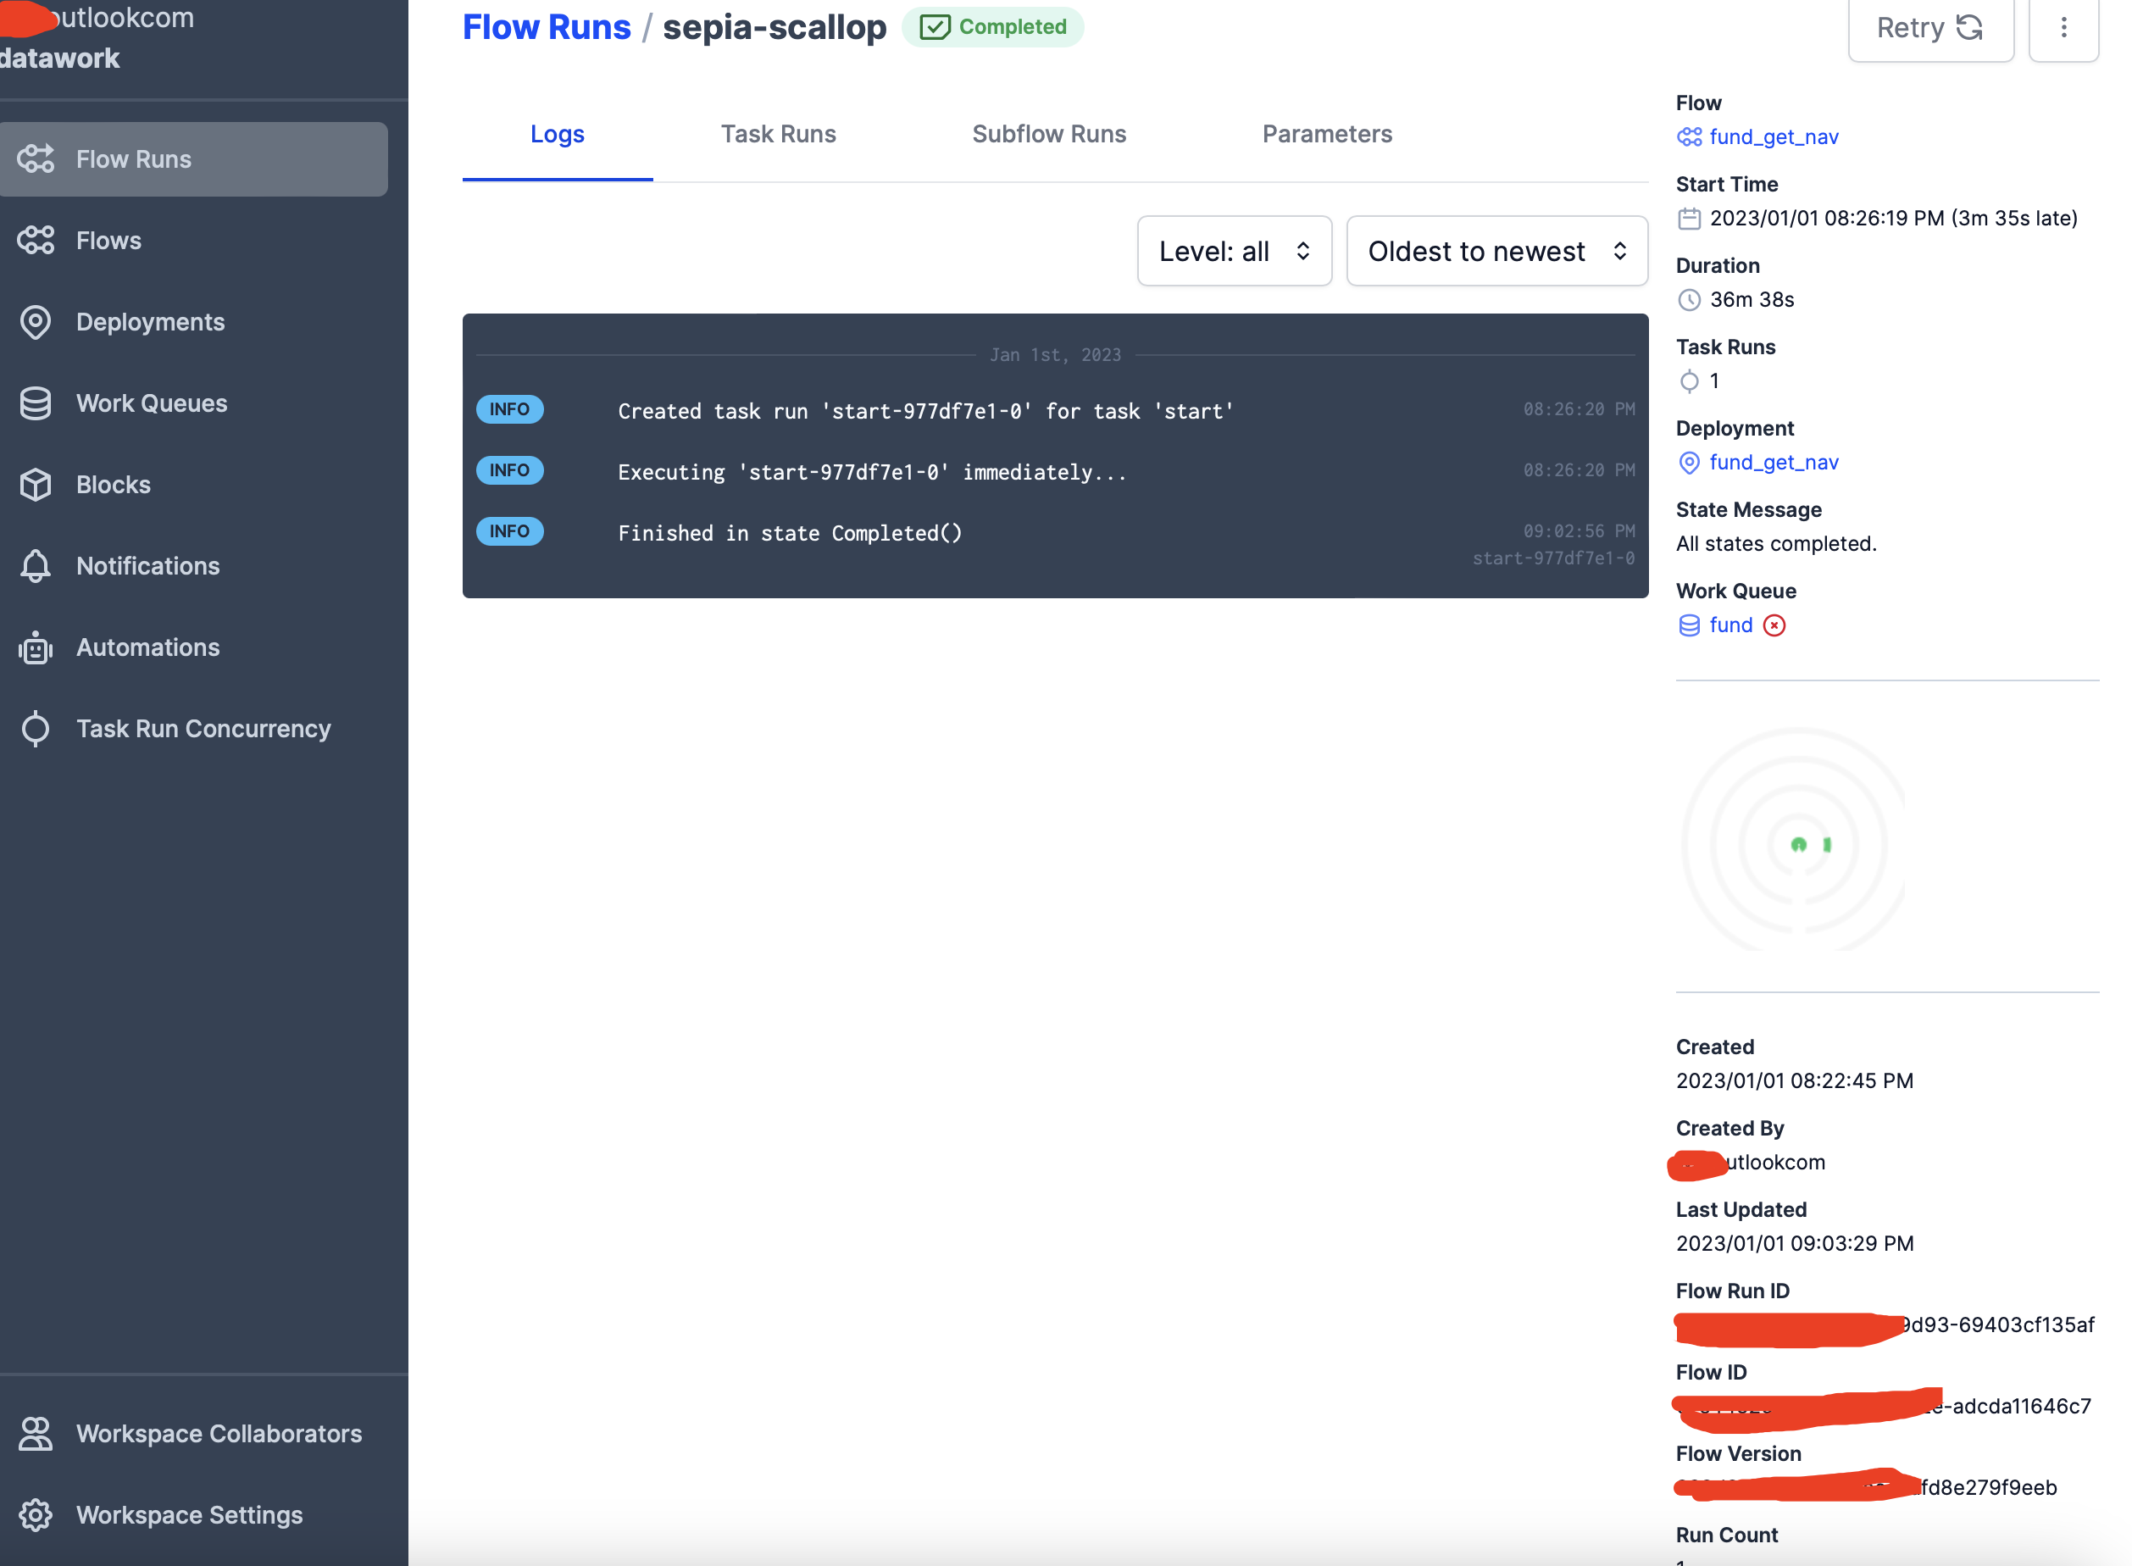The width and height of the screenshot is (2132, 1566).
Task: Open Work Queues database icon
Action: pos(36,404)
